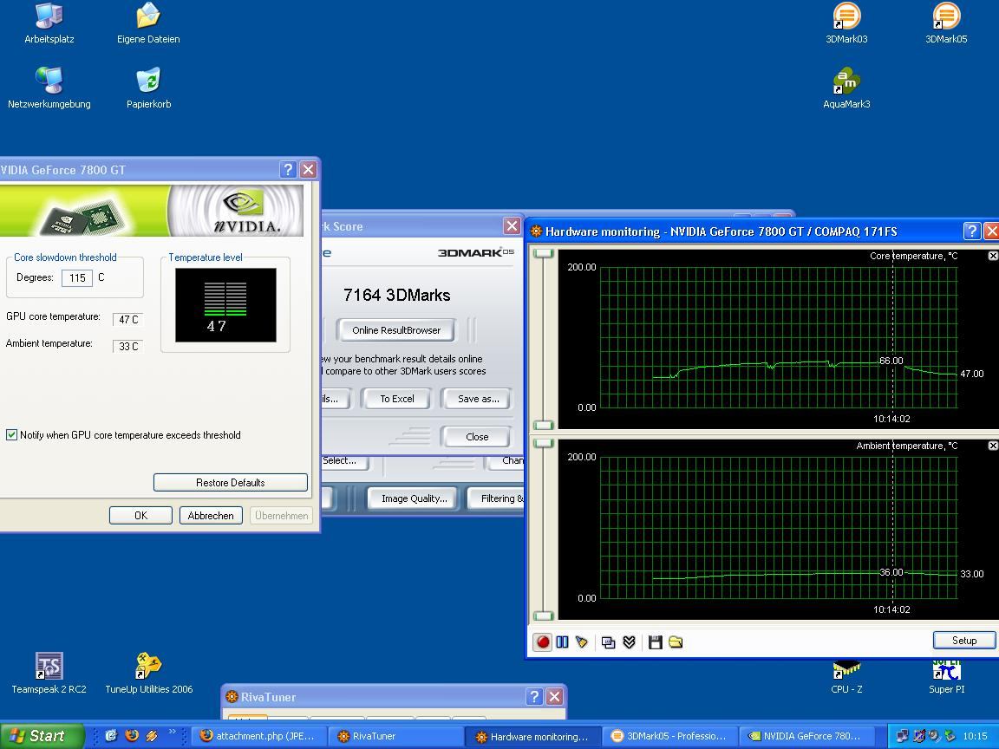Click the first system tray icon
The width and height of the screenshot is (999, 749).
902,736
